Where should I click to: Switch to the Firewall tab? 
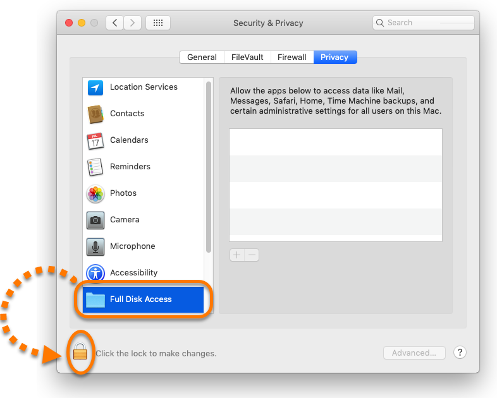292,57
